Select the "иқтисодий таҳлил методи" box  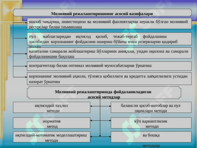click(x=52, y=107)
